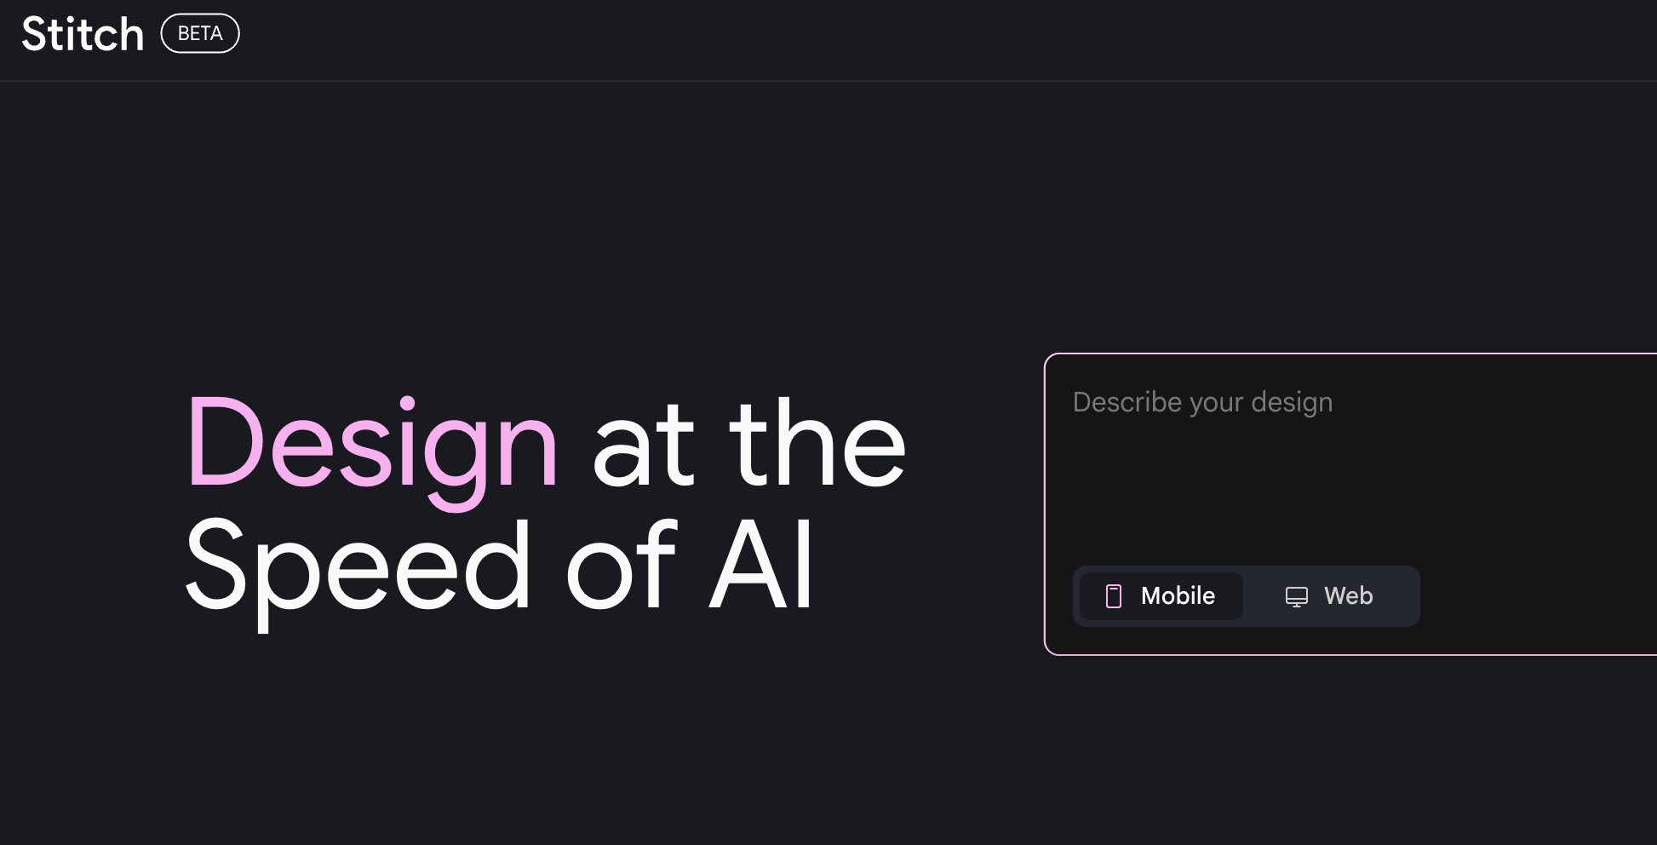1657x845 pixels.
Task: Switch to the Web design mode
Action: pyautogui.click(x=1329, y=596)
